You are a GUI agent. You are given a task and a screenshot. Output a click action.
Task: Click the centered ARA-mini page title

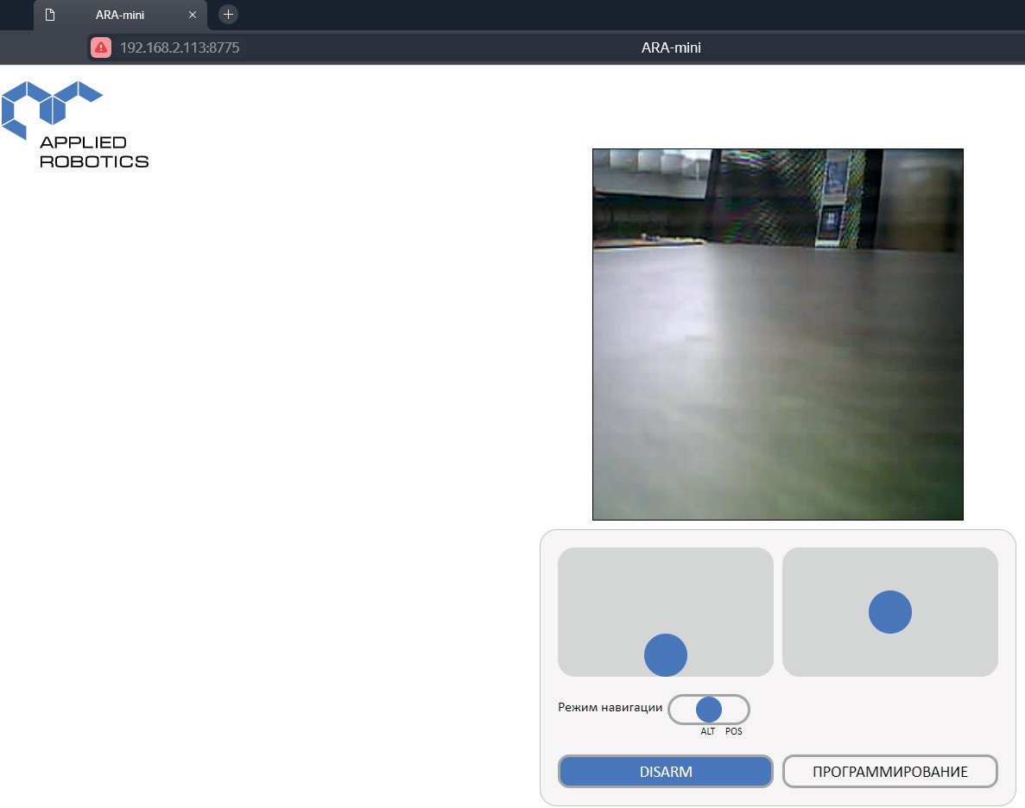tap(671, 47)
